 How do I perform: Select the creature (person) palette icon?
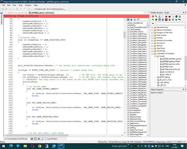159,17
